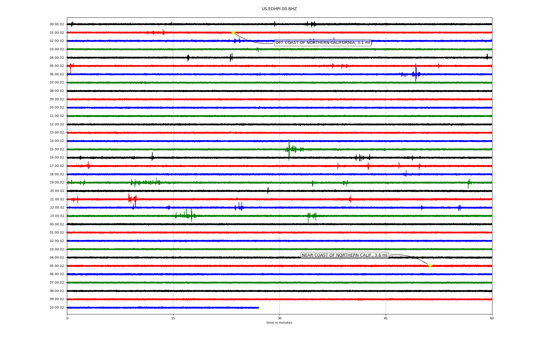Click the 45 tick label on the minutes axis
The image size is (559, 349).
386,318
